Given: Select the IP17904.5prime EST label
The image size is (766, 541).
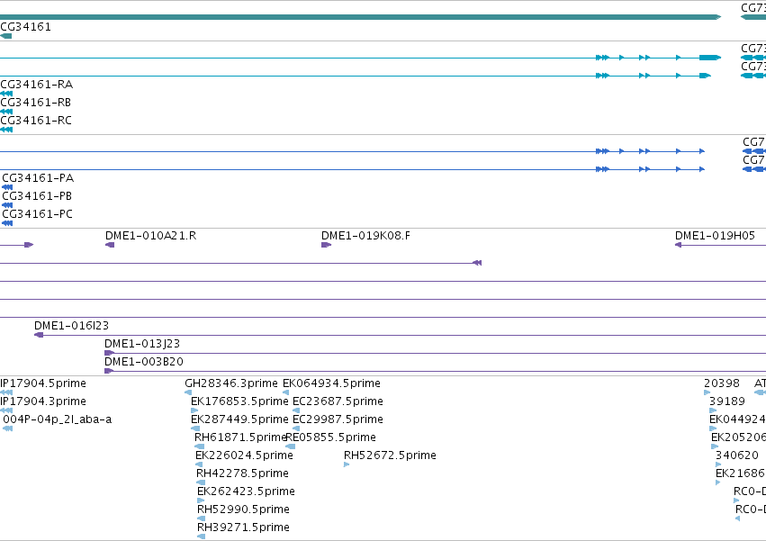Looking at the screenshot, I should (43, 383).
